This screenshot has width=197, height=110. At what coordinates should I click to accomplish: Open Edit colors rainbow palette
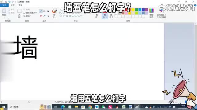coord(151,11)
